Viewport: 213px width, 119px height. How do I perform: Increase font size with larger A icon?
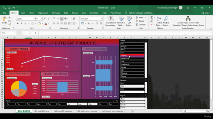point(45,19)
